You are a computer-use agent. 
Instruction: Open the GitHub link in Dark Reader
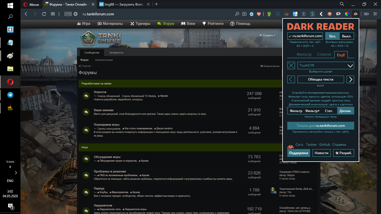(x=325, y=145)
